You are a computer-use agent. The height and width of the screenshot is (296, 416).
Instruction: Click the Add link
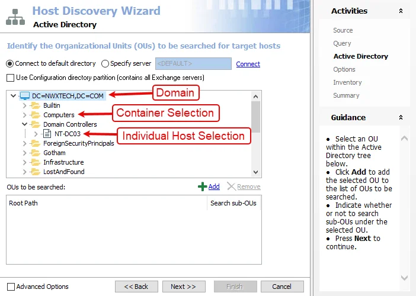tap(214, 186)
